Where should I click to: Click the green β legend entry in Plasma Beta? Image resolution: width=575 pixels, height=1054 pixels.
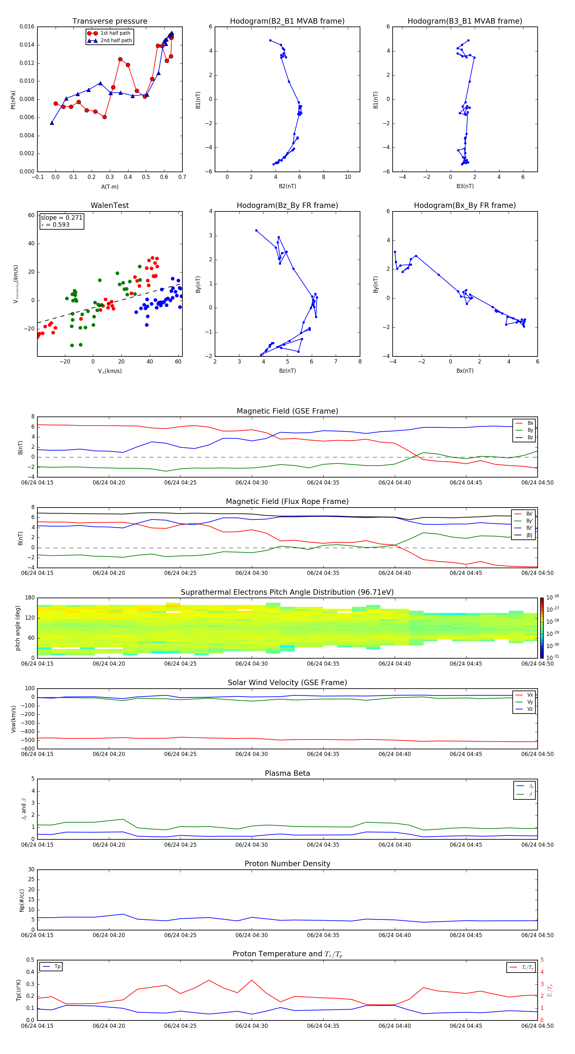(x=525, y=794)
